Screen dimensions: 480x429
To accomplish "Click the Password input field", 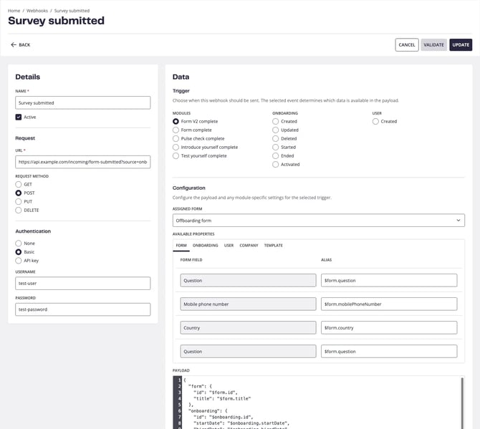I will tap(82, 309).
